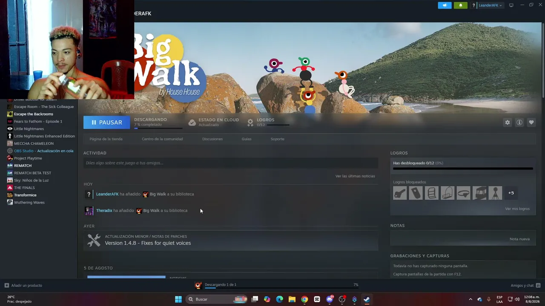545x306 pixels.
Task: Select Project Playtime in library
Action: 28,158
